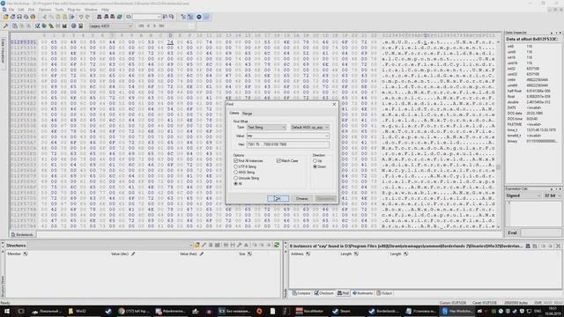Click the Windows Start button
Screen dimensions: 564x317
click(6, 311)
